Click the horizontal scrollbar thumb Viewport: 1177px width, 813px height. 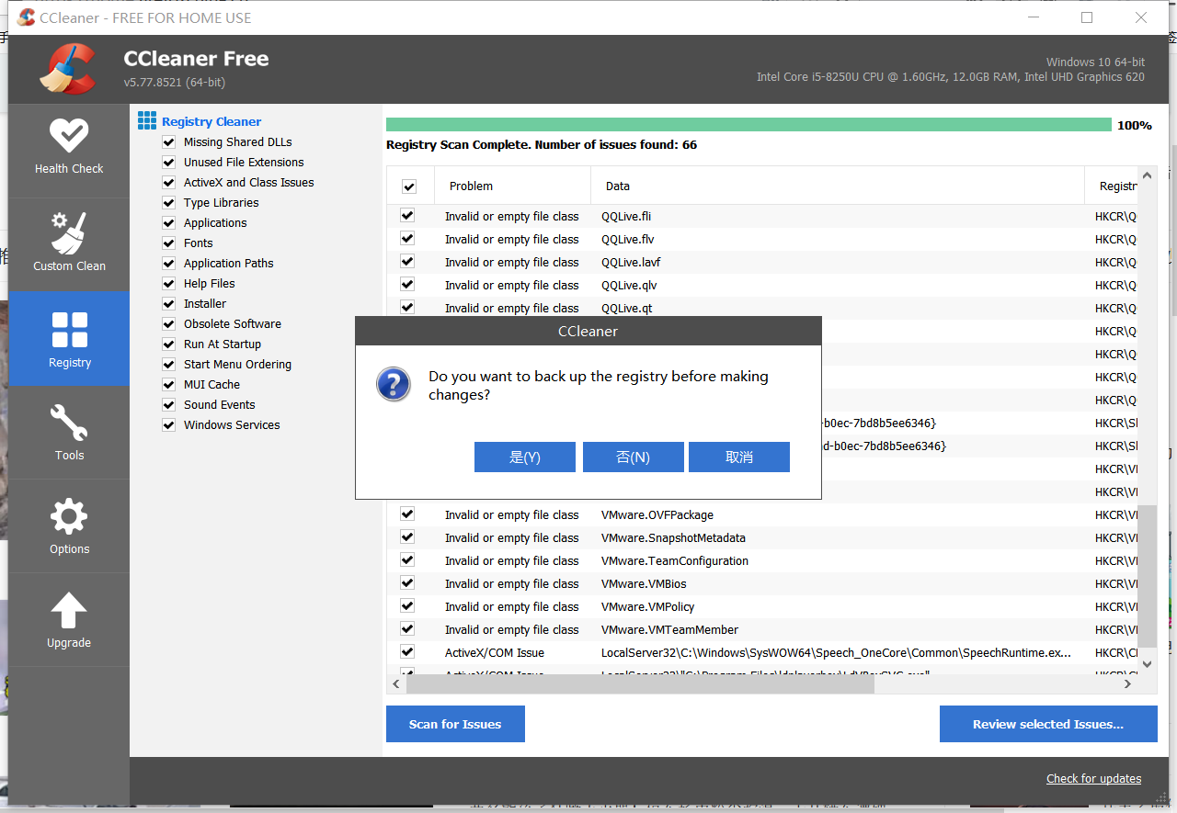click(640, 683)
